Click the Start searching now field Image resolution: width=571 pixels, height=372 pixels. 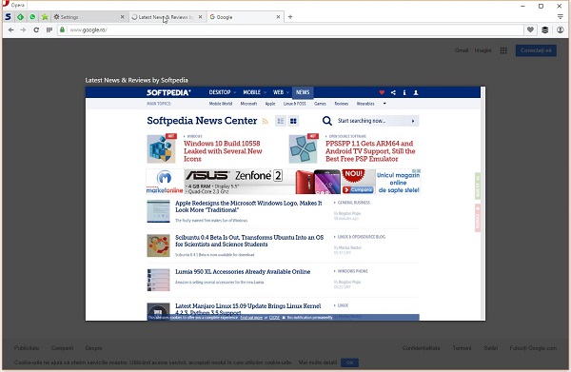371,121
